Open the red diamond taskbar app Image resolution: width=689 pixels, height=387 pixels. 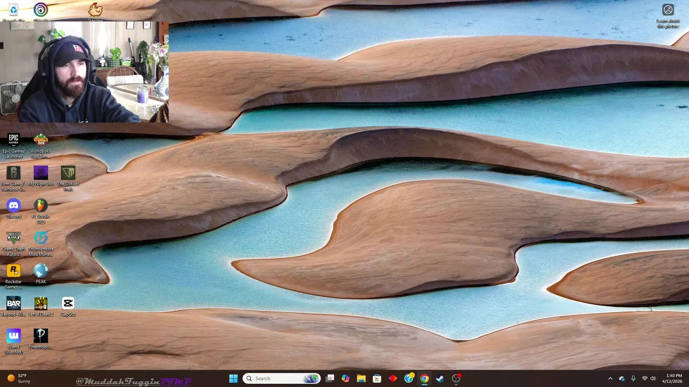(x=393, y=378)
